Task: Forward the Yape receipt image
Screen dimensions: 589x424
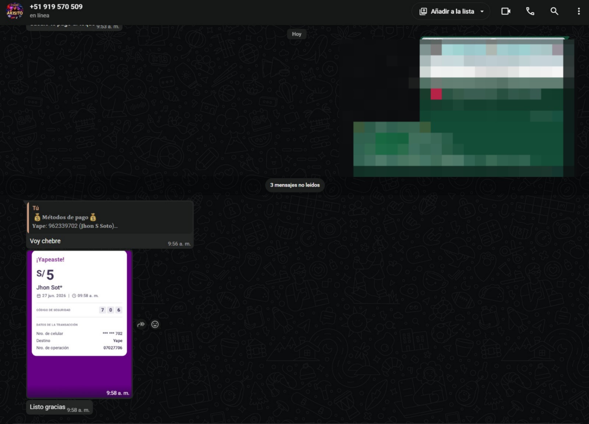Action: (x=141, y=324)
